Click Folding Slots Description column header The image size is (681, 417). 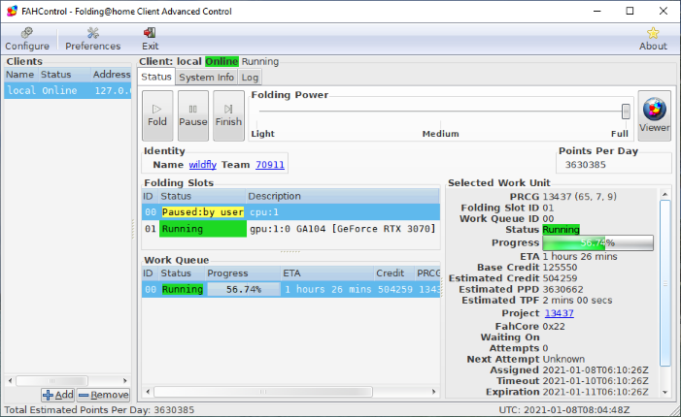343,196
